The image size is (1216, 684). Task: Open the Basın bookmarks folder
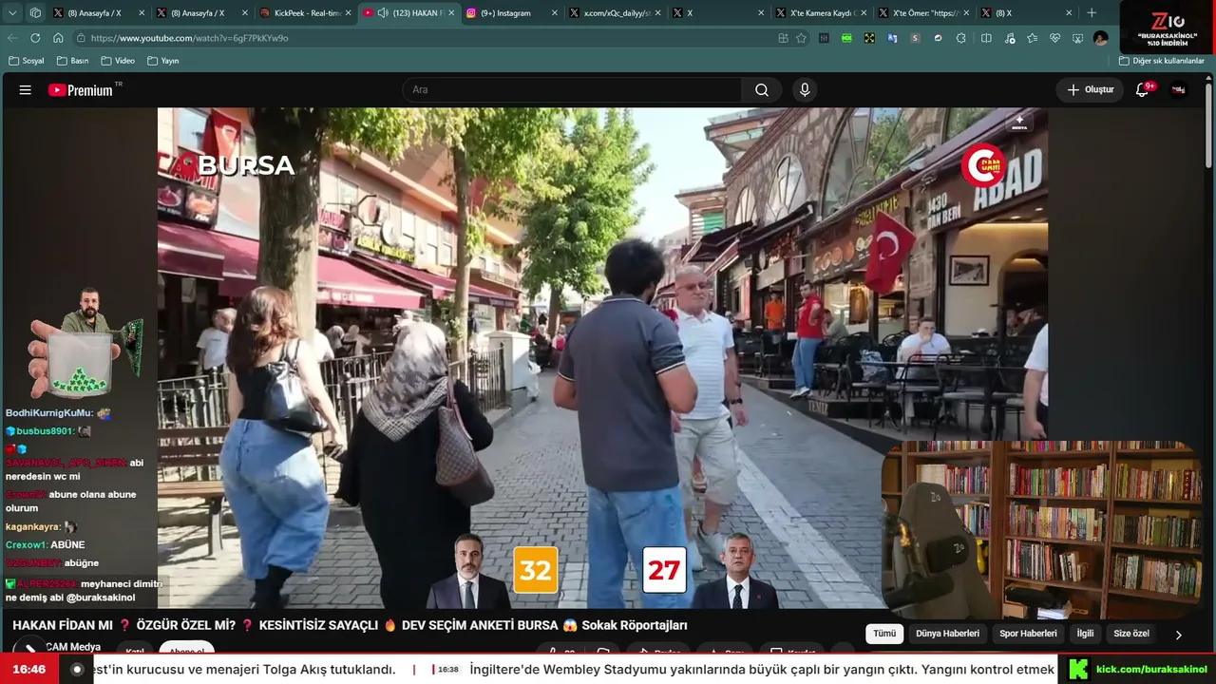click(x=72, y=61)
